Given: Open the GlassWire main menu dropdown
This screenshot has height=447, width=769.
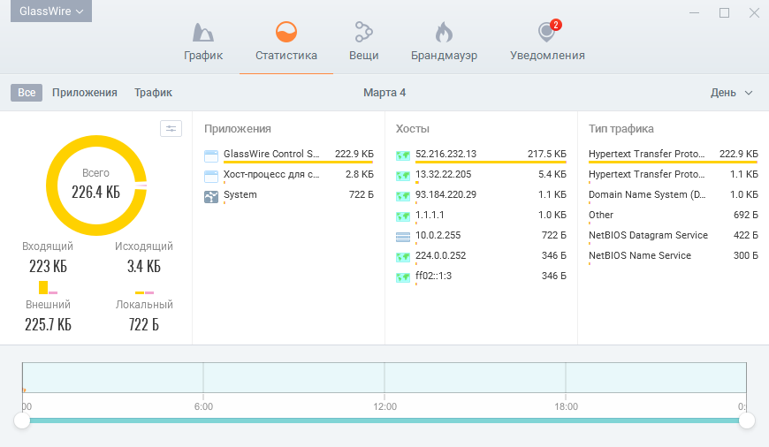Looking at the screenshot, I should click(51, 11).
